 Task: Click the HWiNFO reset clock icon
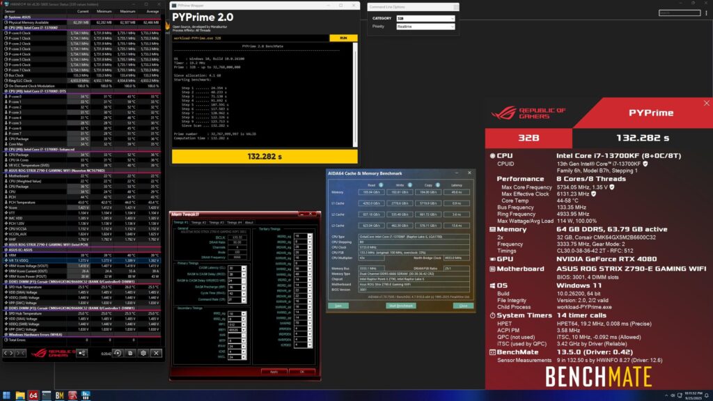[x=117, y=353]
